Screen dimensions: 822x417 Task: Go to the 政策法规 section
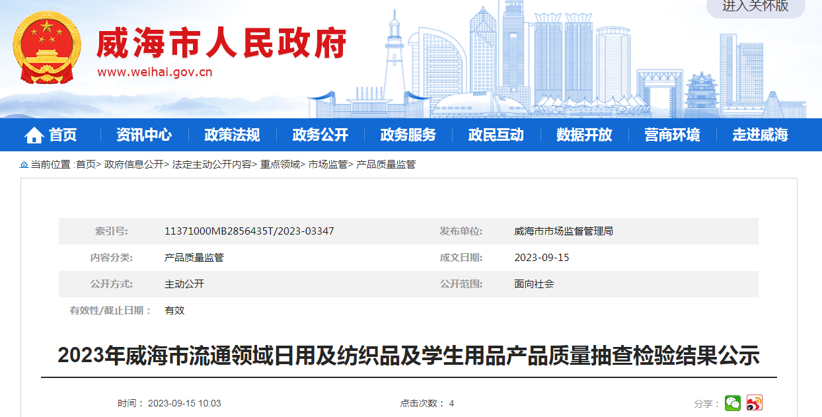[x=232, y=135]
